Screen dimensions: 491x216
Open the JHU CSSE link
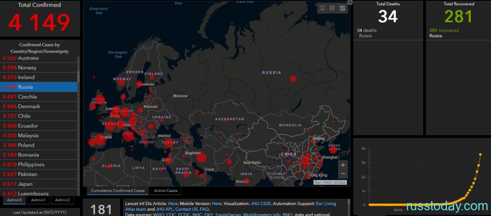[261, 204]
